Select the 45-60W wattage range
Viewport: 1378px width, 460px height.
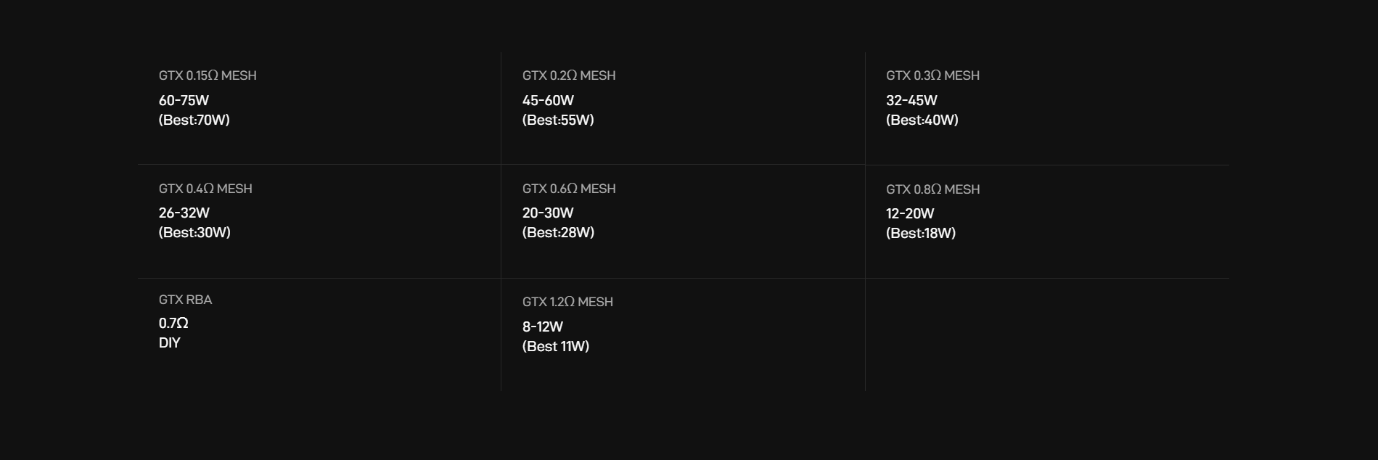coord(548,100)
